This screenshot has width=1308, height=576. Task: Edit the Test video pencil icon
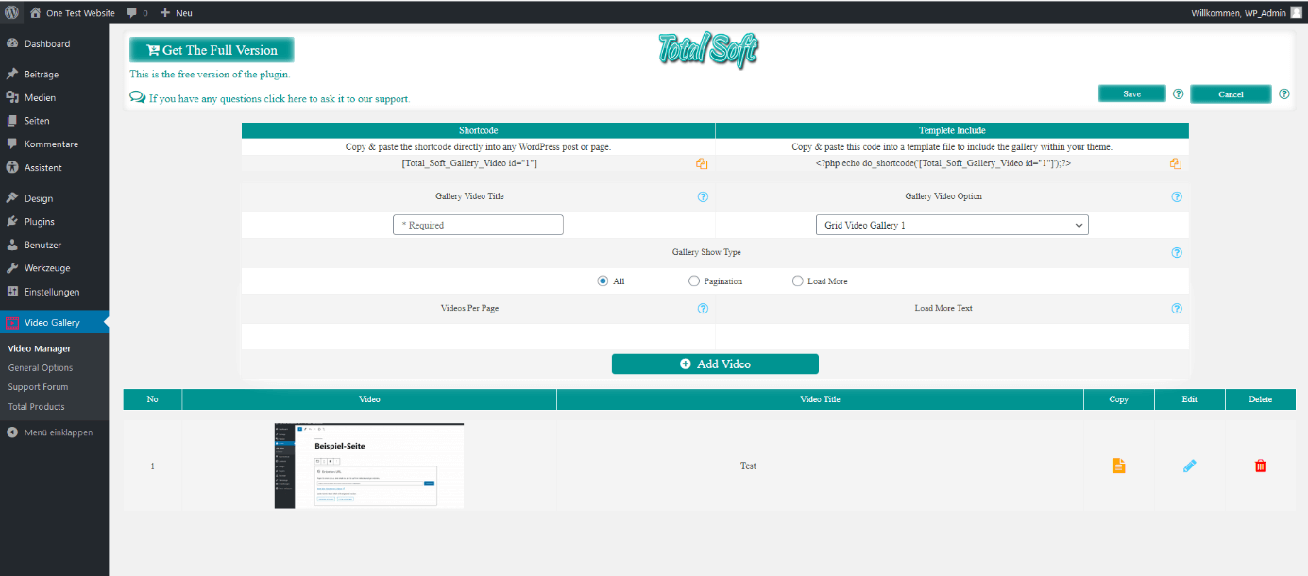coord(1190,466)
